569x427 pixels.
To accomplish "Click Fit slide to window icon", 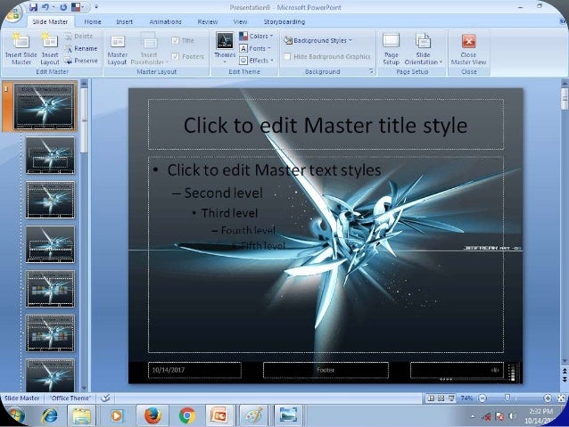I will pyautogui.click(x=561, y=398).
